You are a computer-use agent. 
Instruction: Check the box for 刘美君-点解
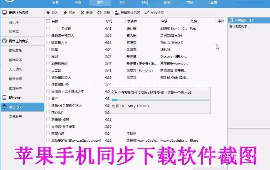click(x=48, y=119)
